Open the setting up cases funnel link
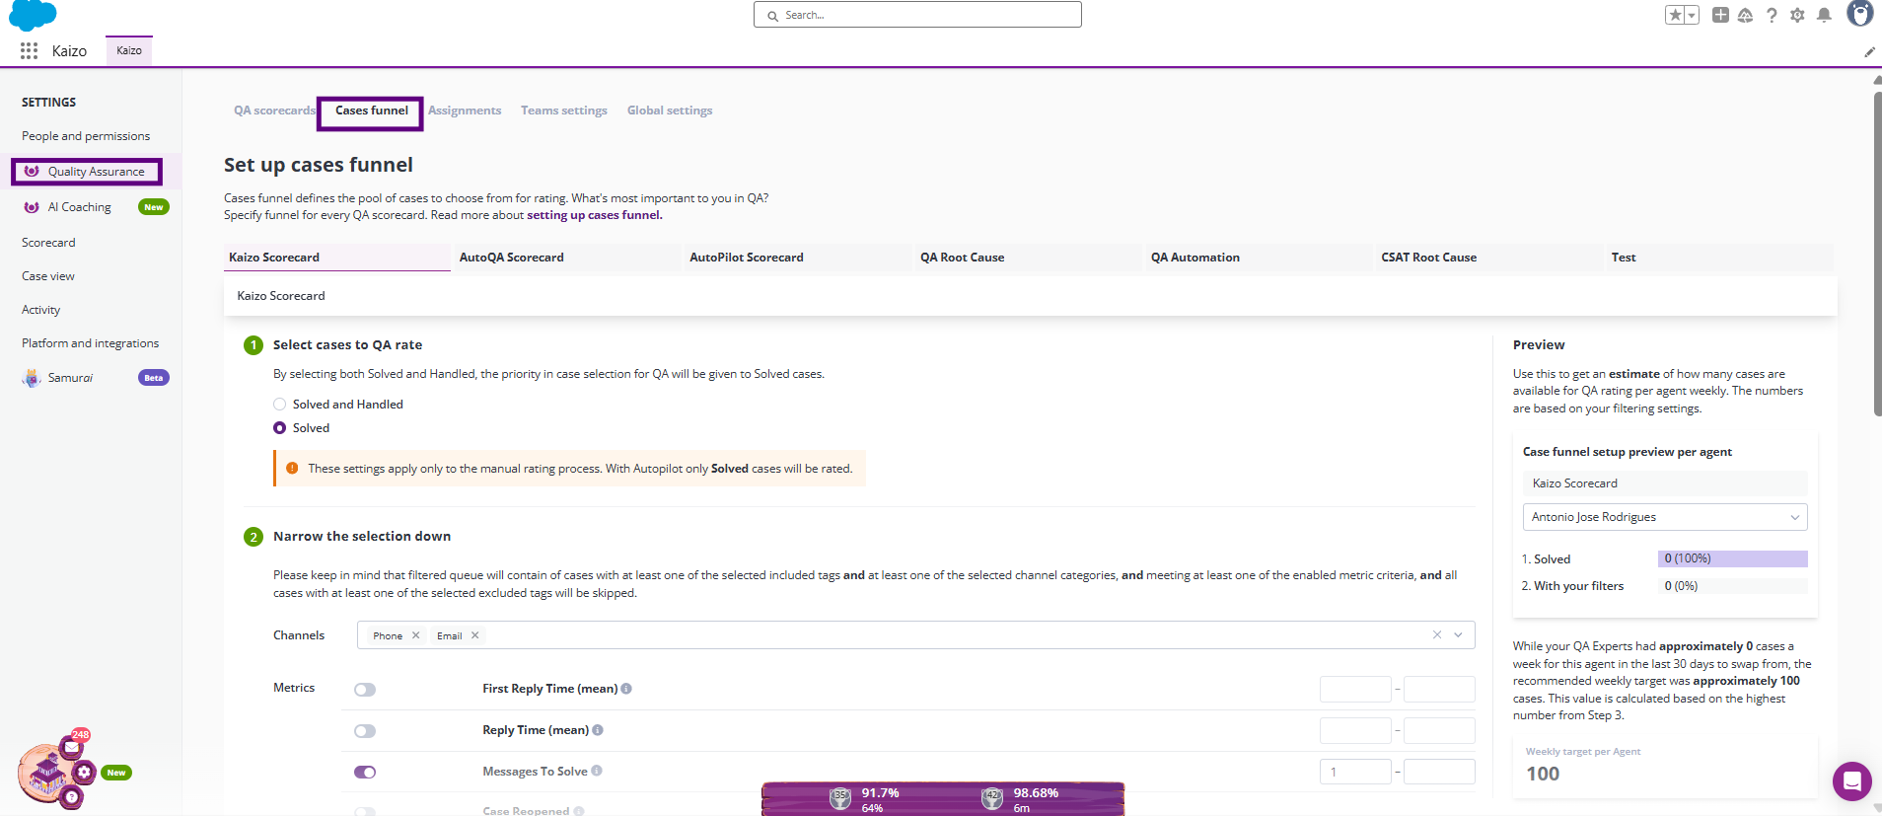This screenshot has height=816, width=1882. pyautogui.click(x=594, y=215)
